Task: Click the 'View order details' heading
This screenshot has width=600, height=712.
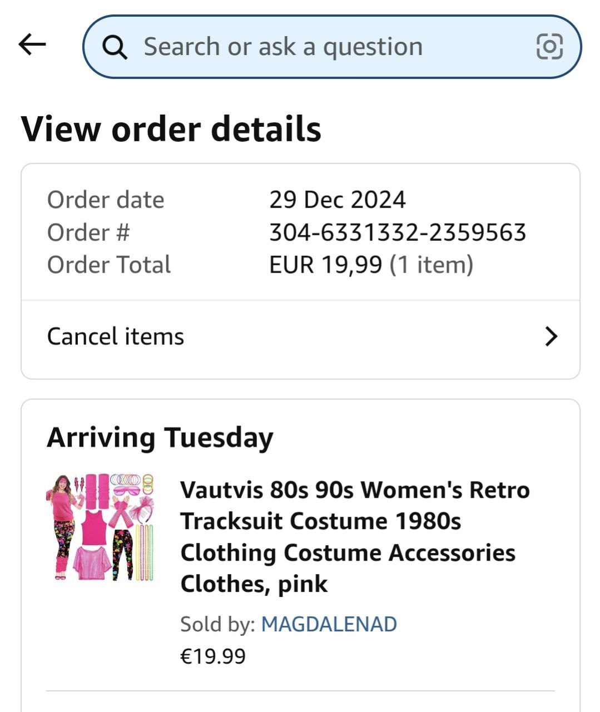Action: tap(171, 129)
